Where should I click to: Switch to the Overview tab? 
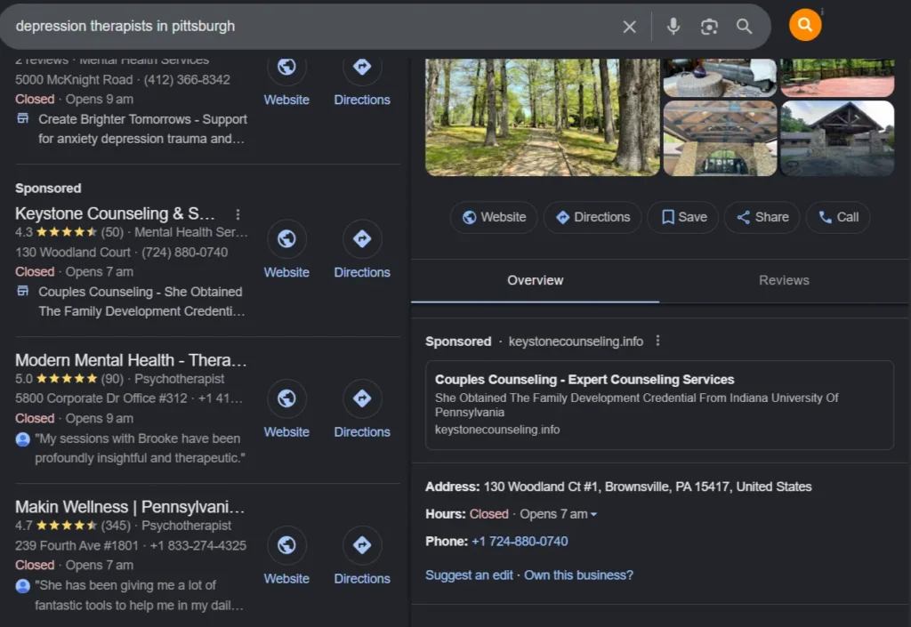(535, 280)
